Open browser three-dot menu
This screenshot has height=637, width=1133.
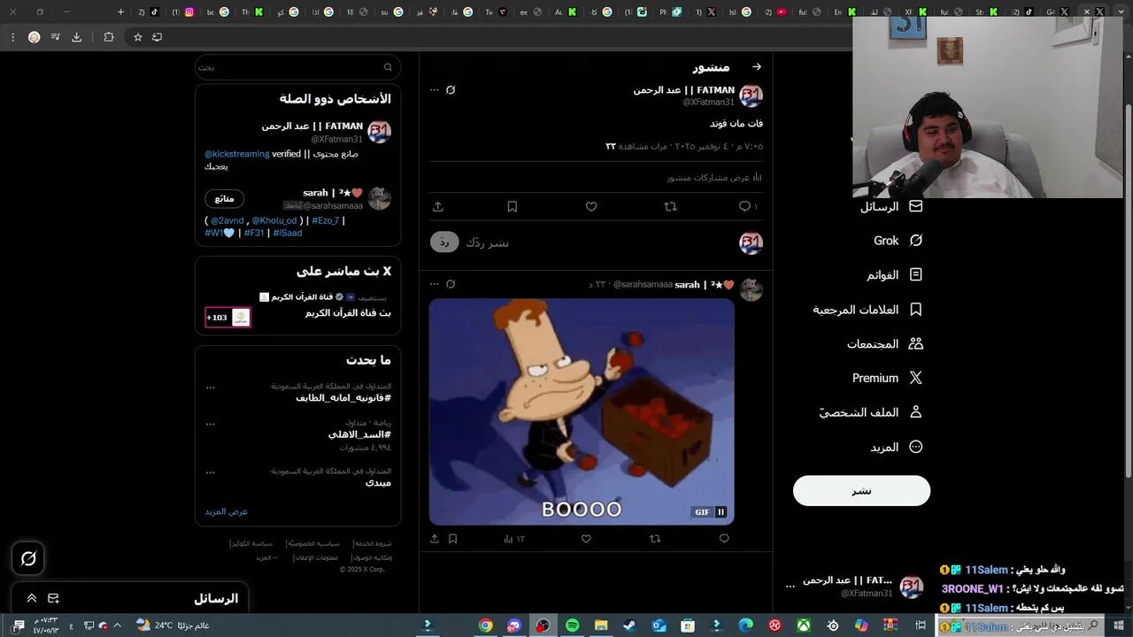[12, 37]
